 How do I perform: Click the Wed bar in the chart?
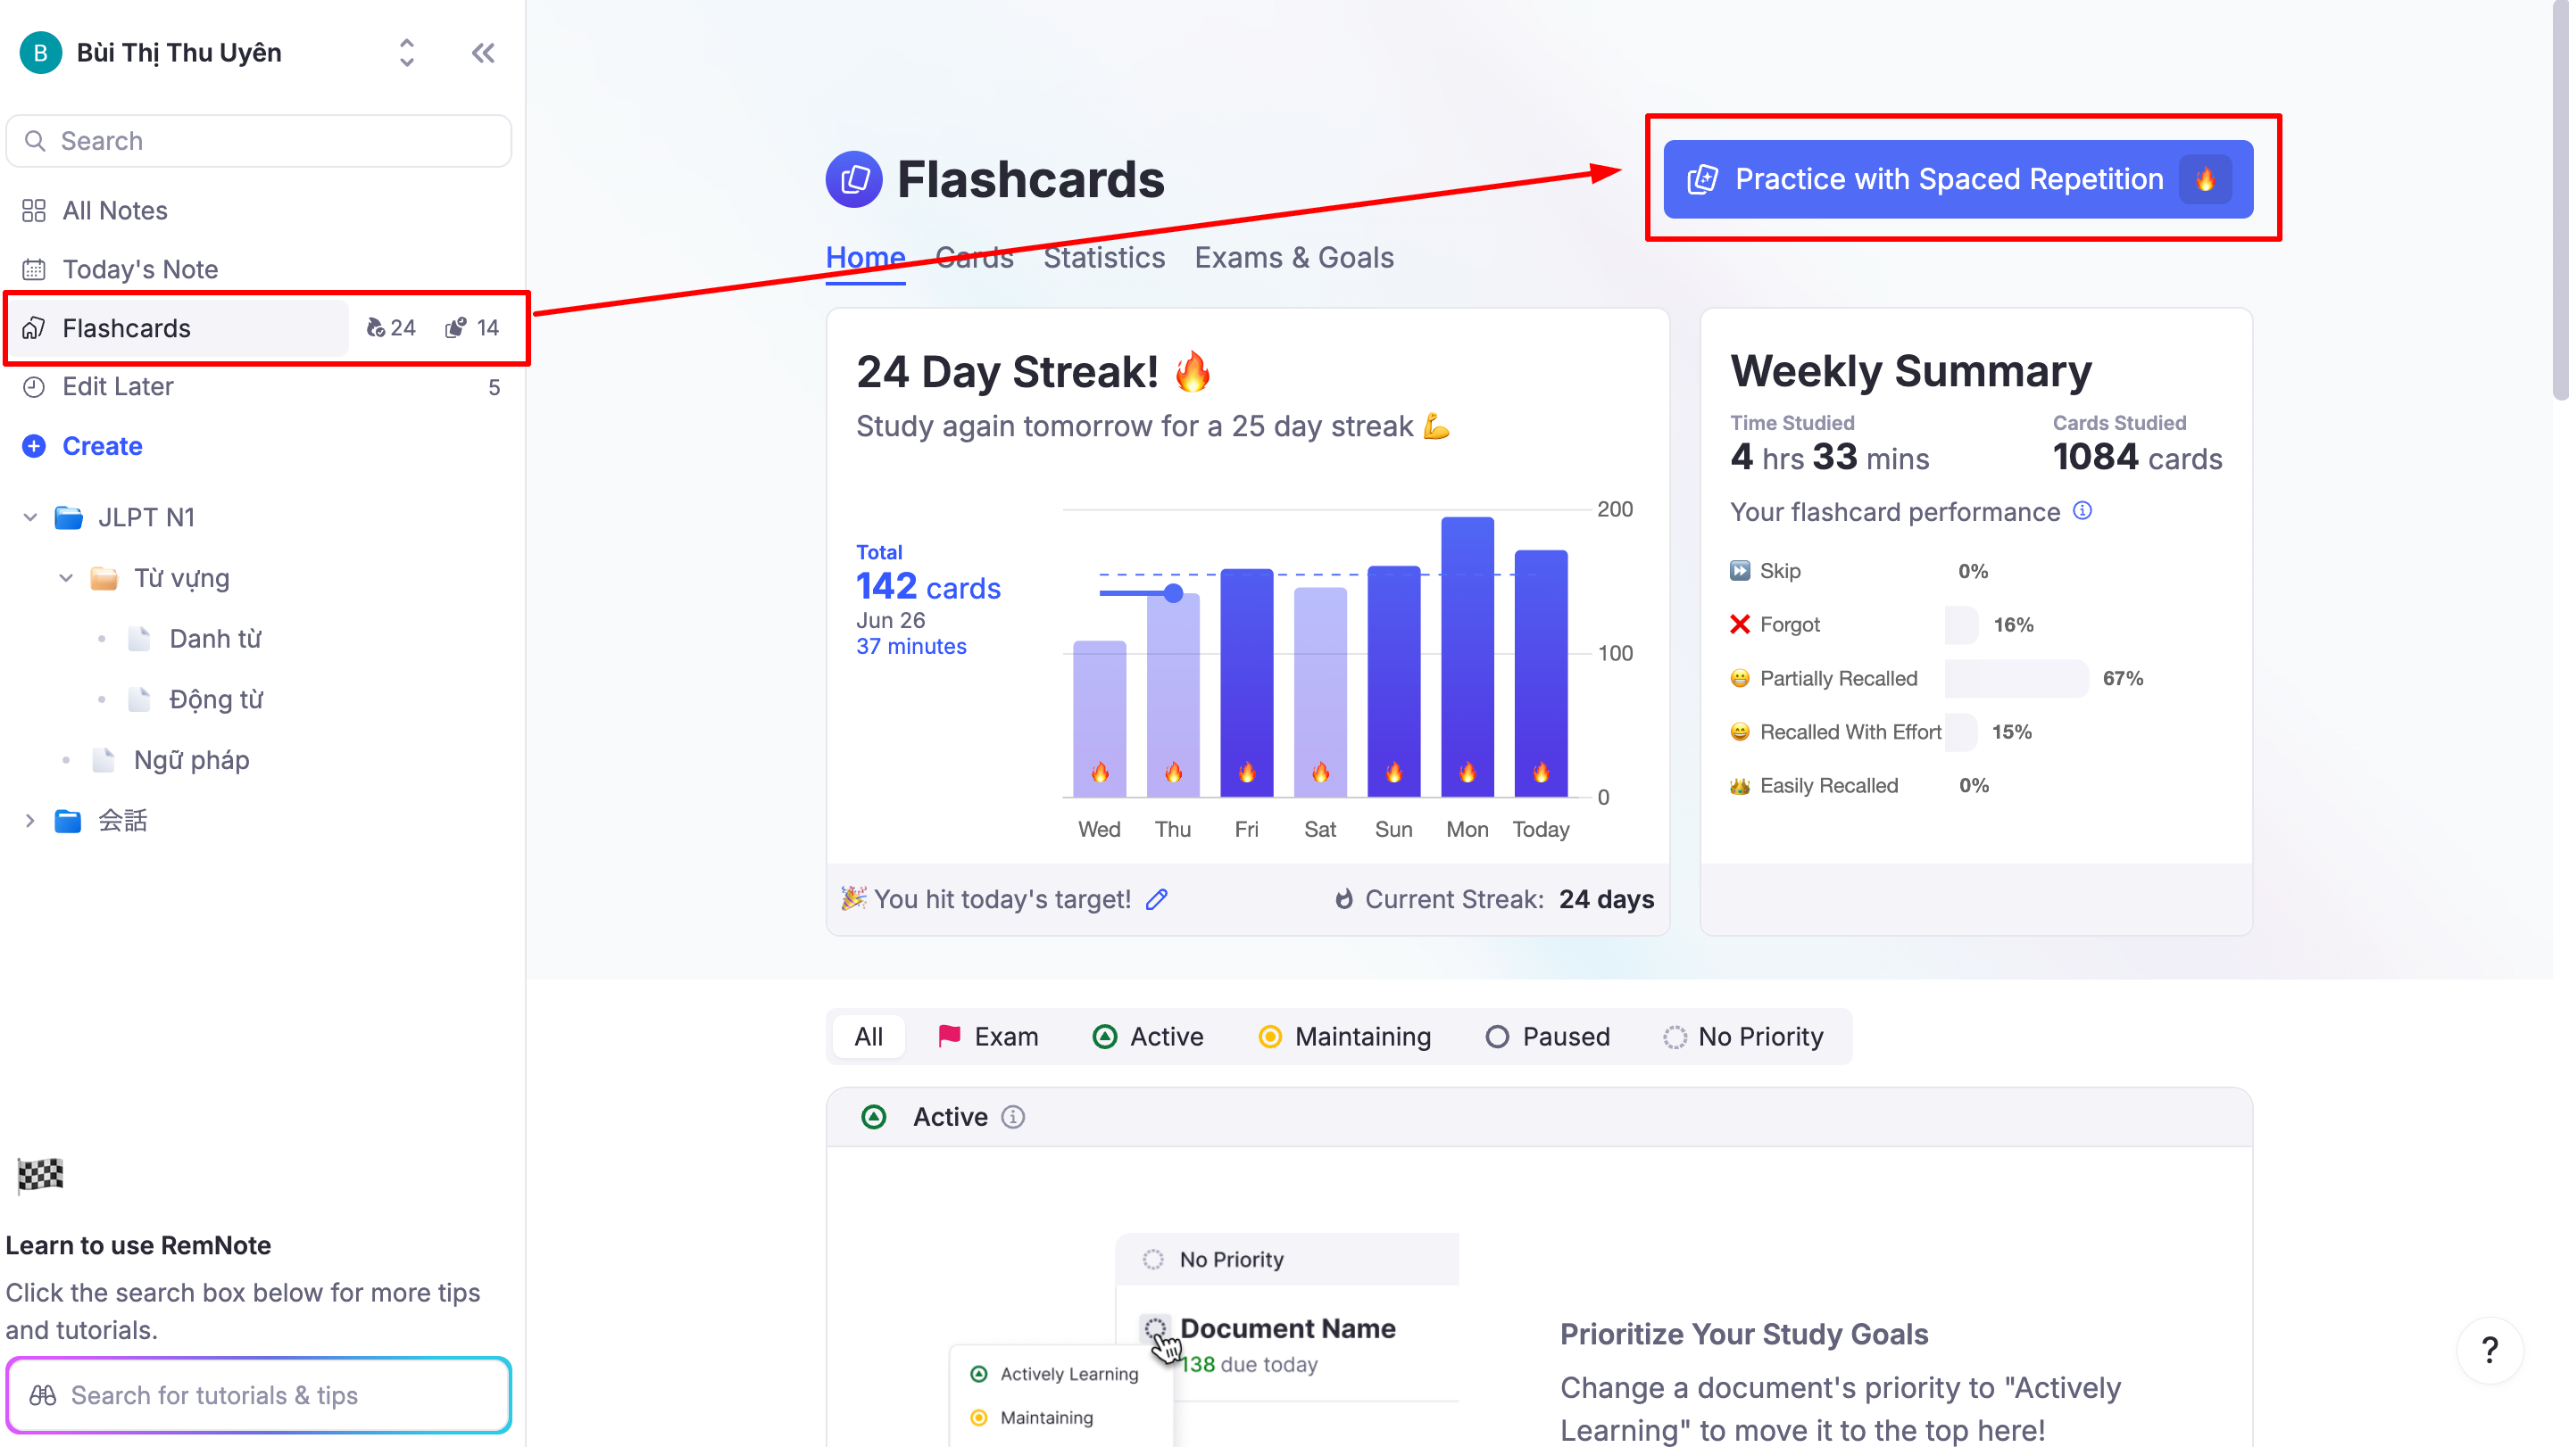coord(1099,718)
